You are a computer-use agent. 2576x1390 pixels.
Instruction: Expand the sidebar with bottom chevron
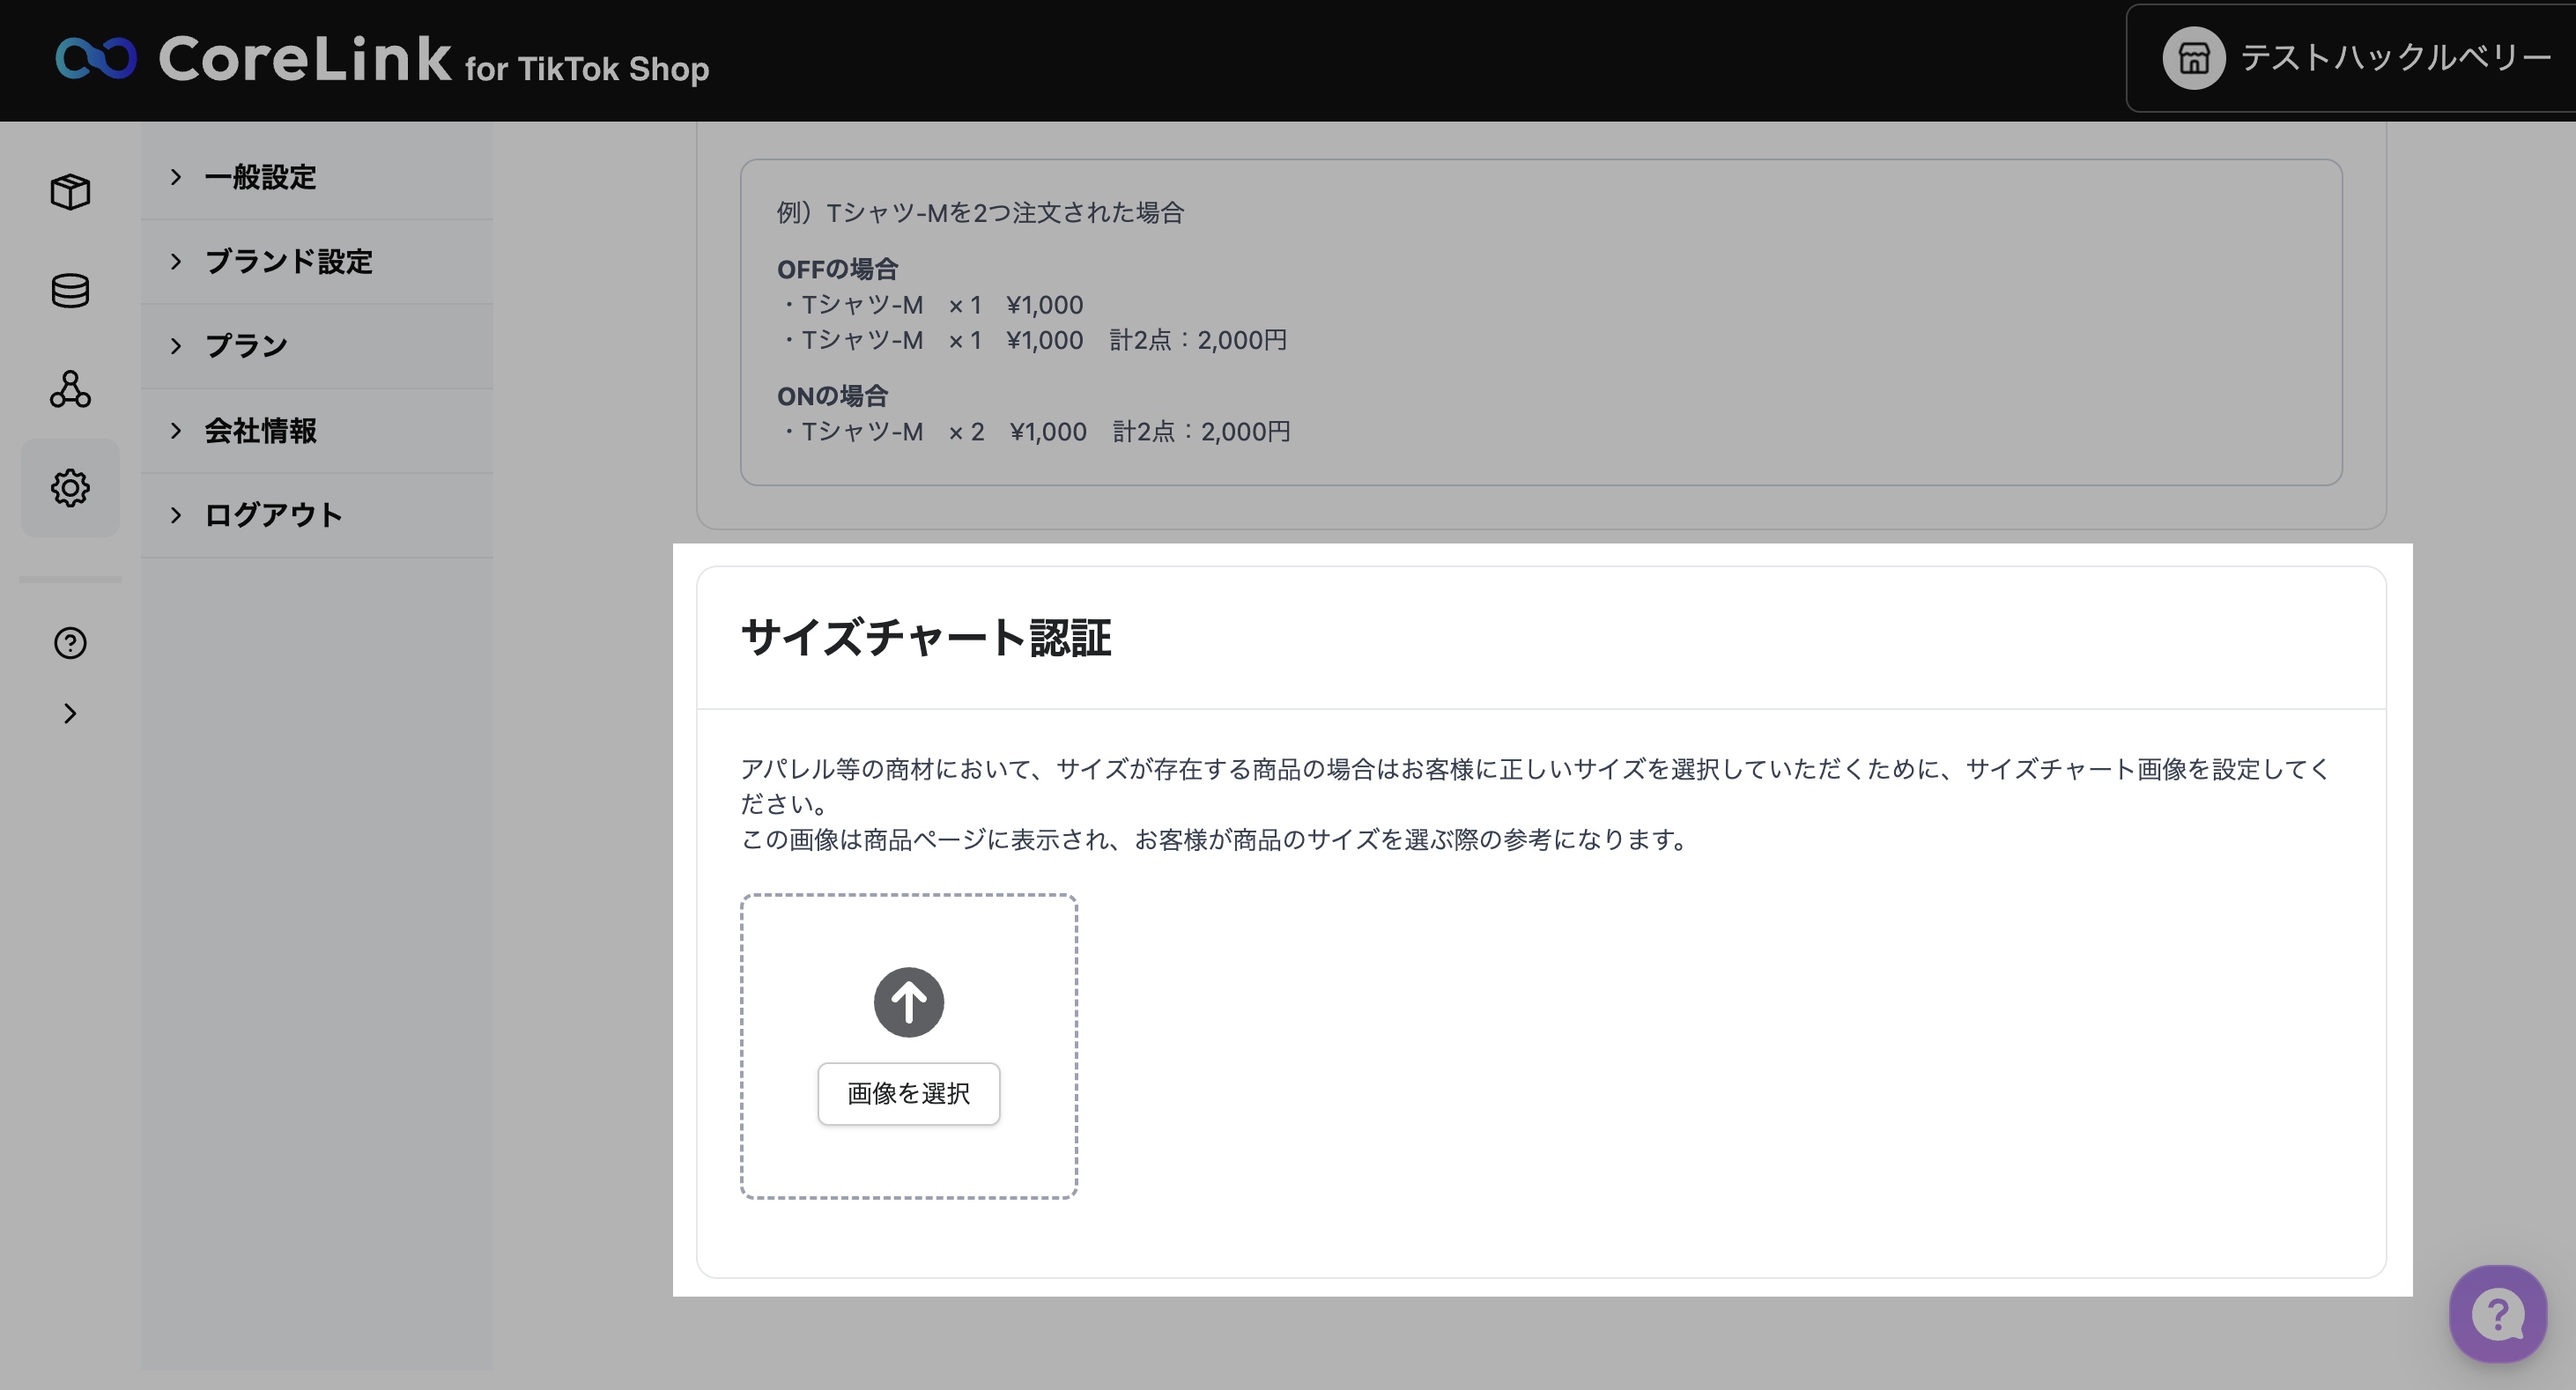[70, 714]
